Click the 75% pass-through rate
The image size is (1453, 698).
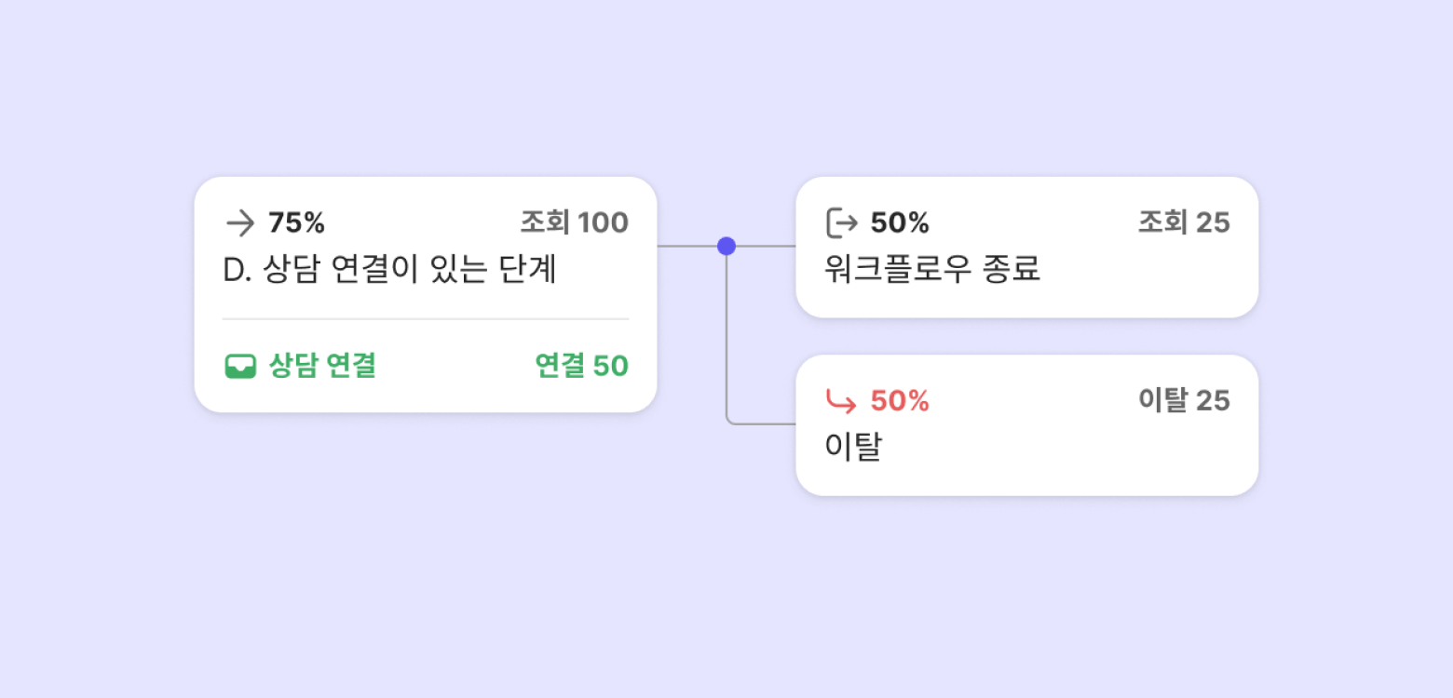coord(296,223)
